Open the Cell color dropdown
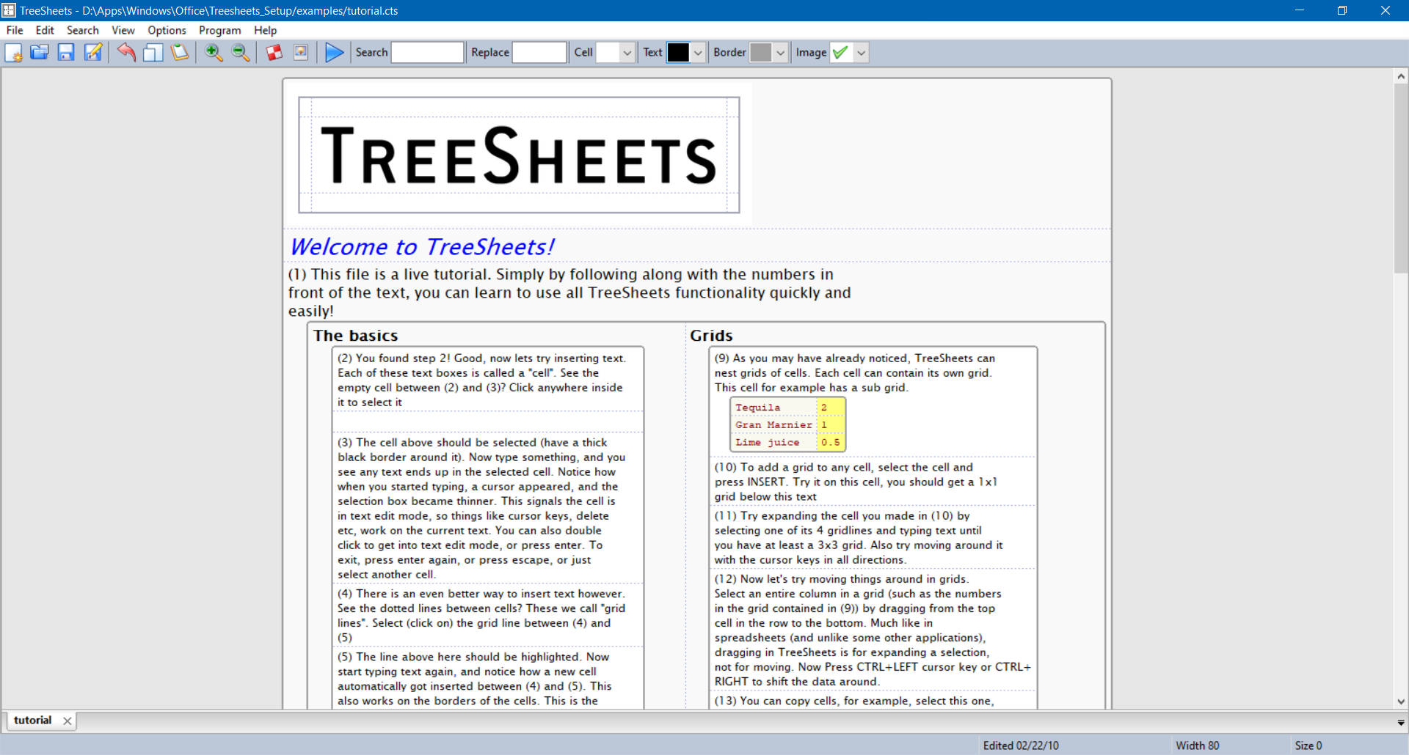Viewport: 1409px width, 755px height. 626,52
